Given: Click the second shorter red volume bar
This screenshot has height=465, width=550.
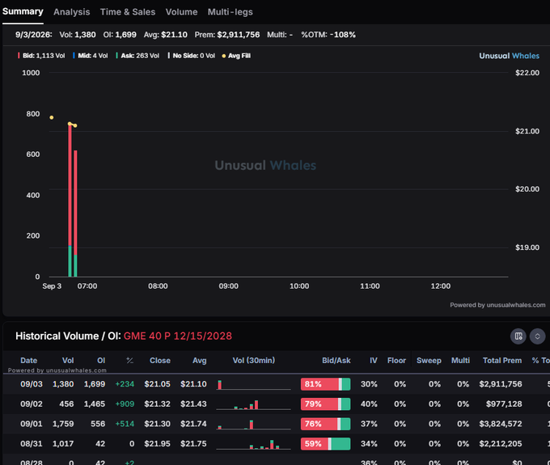Looking at the screenshot, I should [x=75, y=203].
